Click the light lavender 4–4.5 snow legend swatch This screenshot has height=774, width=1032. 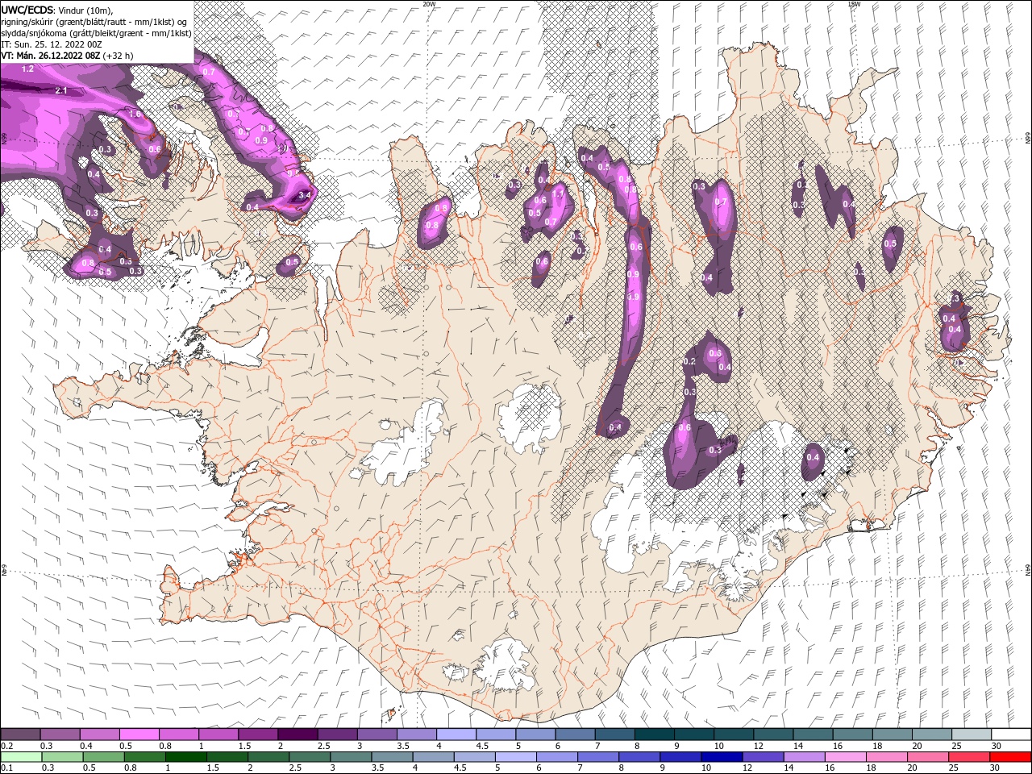point(456,734)
